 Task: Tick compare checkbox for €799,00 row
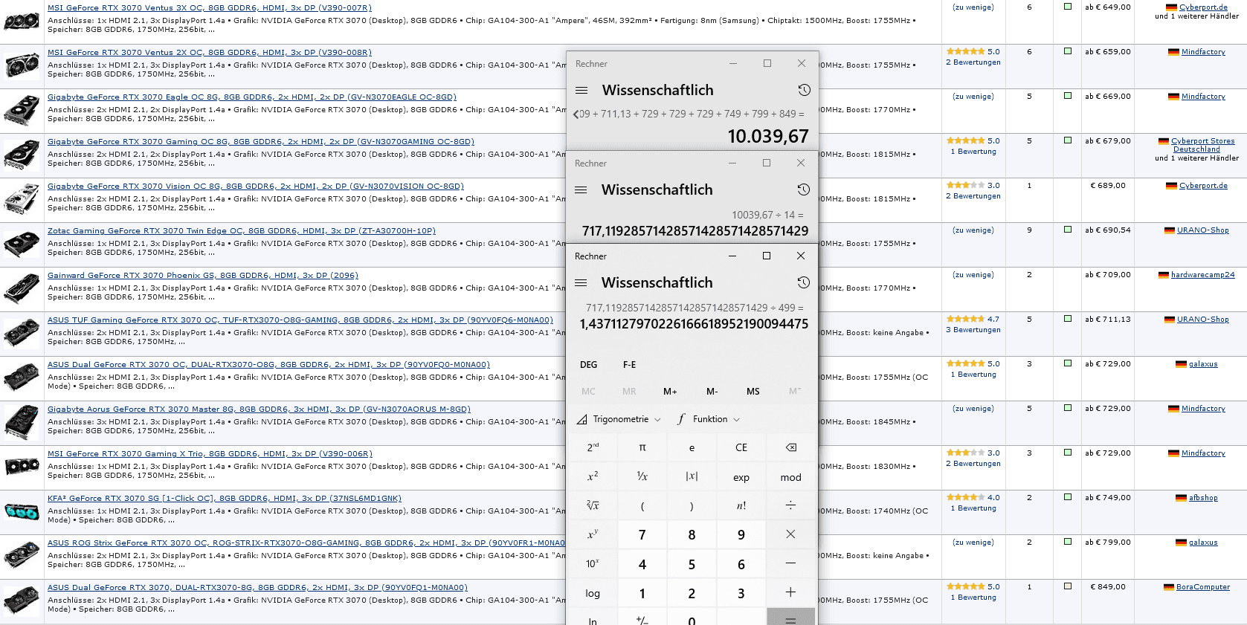(1068, 542)
